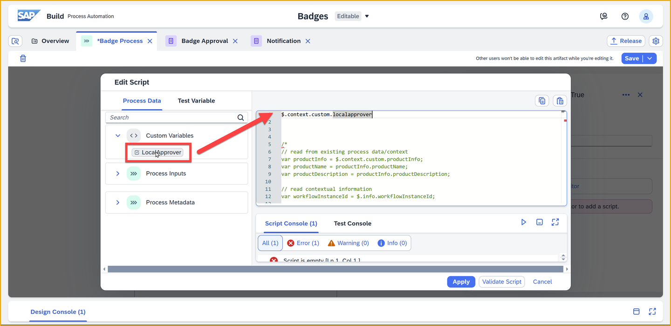Viewport: 671px width, 326px height.
Task: Click the Release button
Action: [626, 41]
